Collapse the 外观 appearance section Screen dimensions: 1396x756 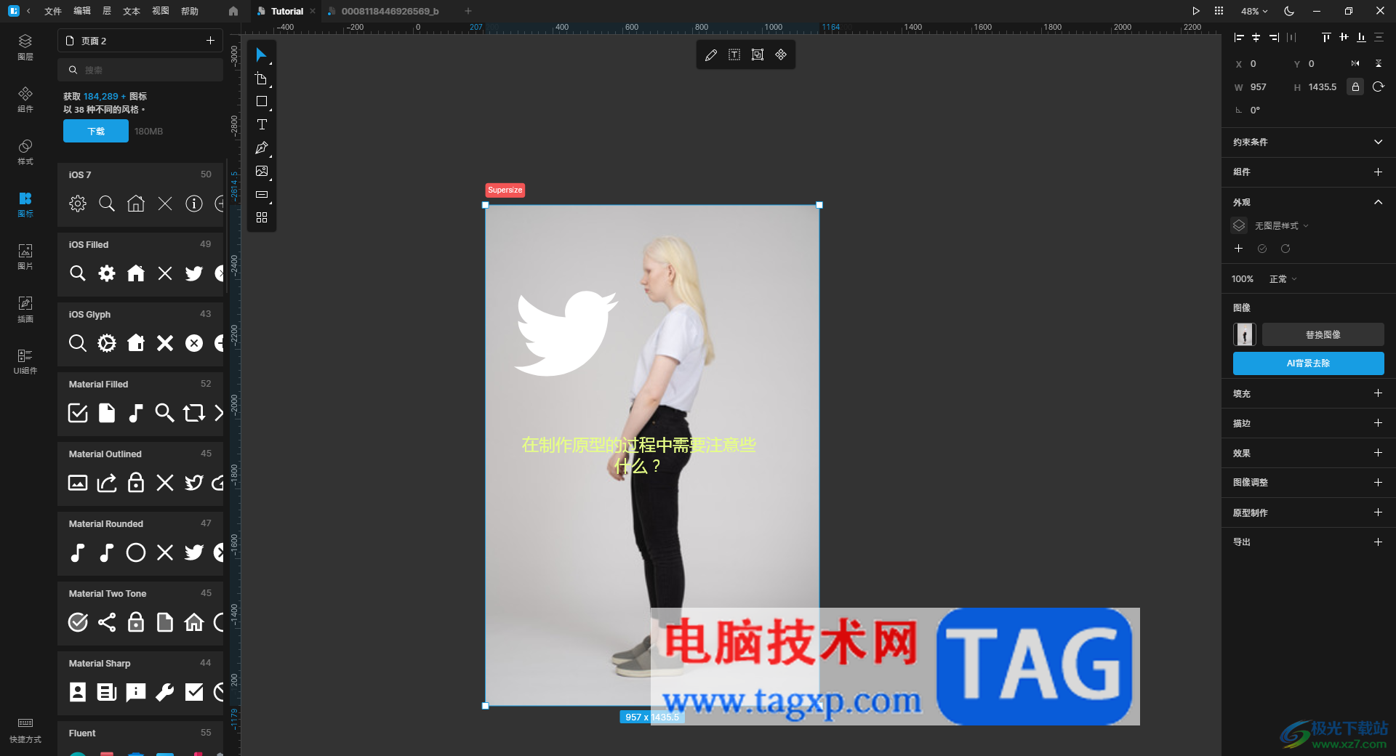tap(1378, 202)
